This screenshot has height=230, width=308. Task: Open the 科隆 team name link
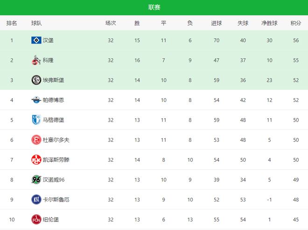pos(48,60)
